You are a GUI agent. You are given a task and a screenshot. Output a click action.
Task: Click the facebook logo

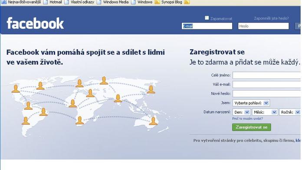point(35,23)
